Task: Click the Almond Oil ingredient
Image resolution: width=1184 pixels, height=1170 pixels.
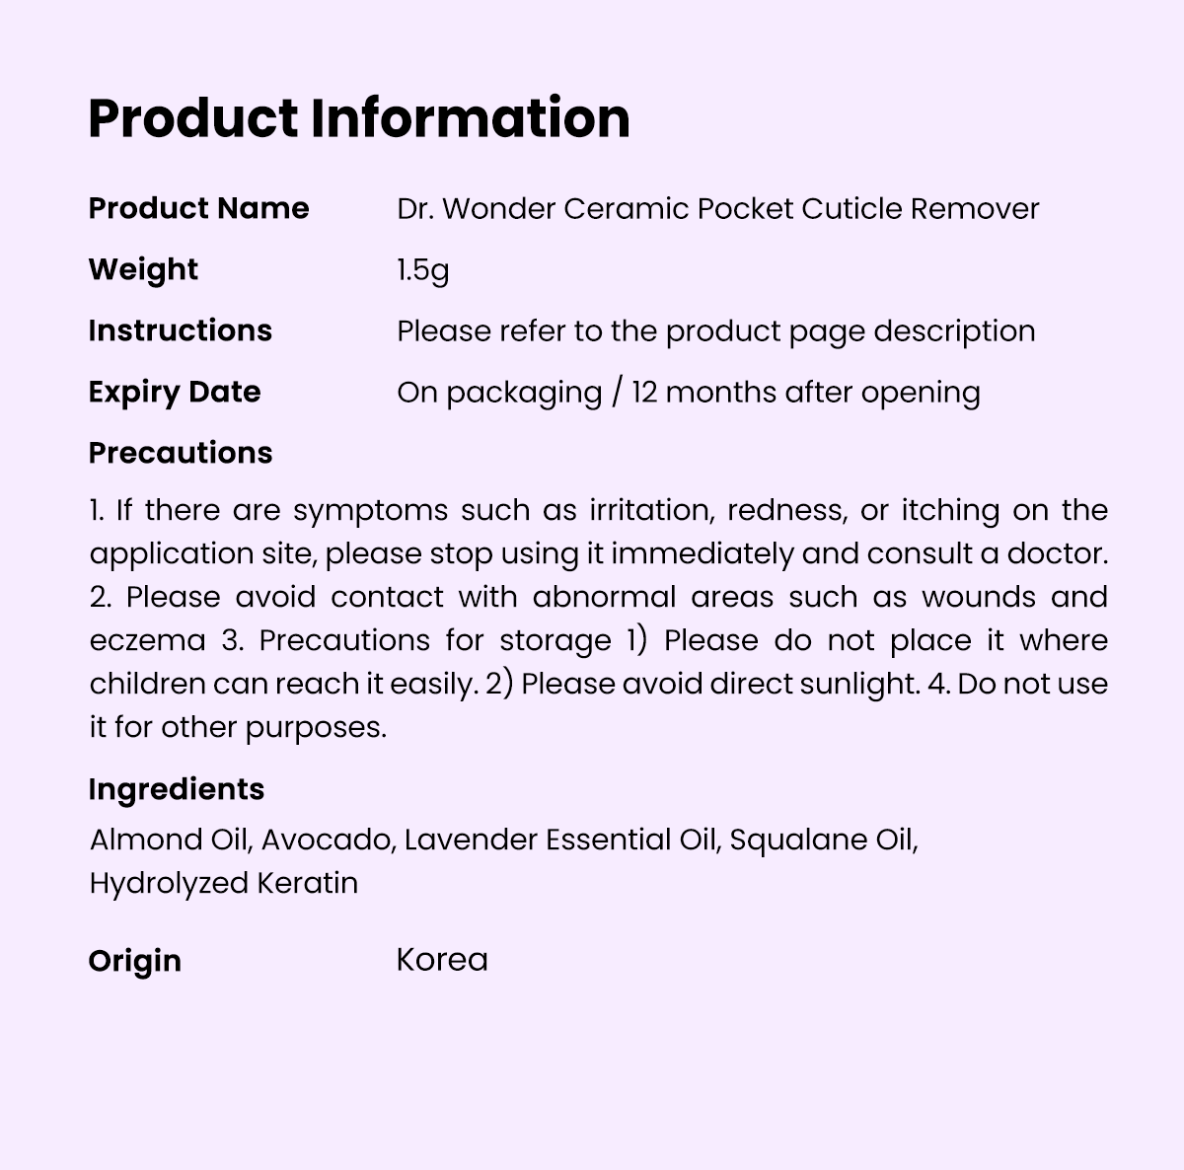Action: [x=171, y=840]
